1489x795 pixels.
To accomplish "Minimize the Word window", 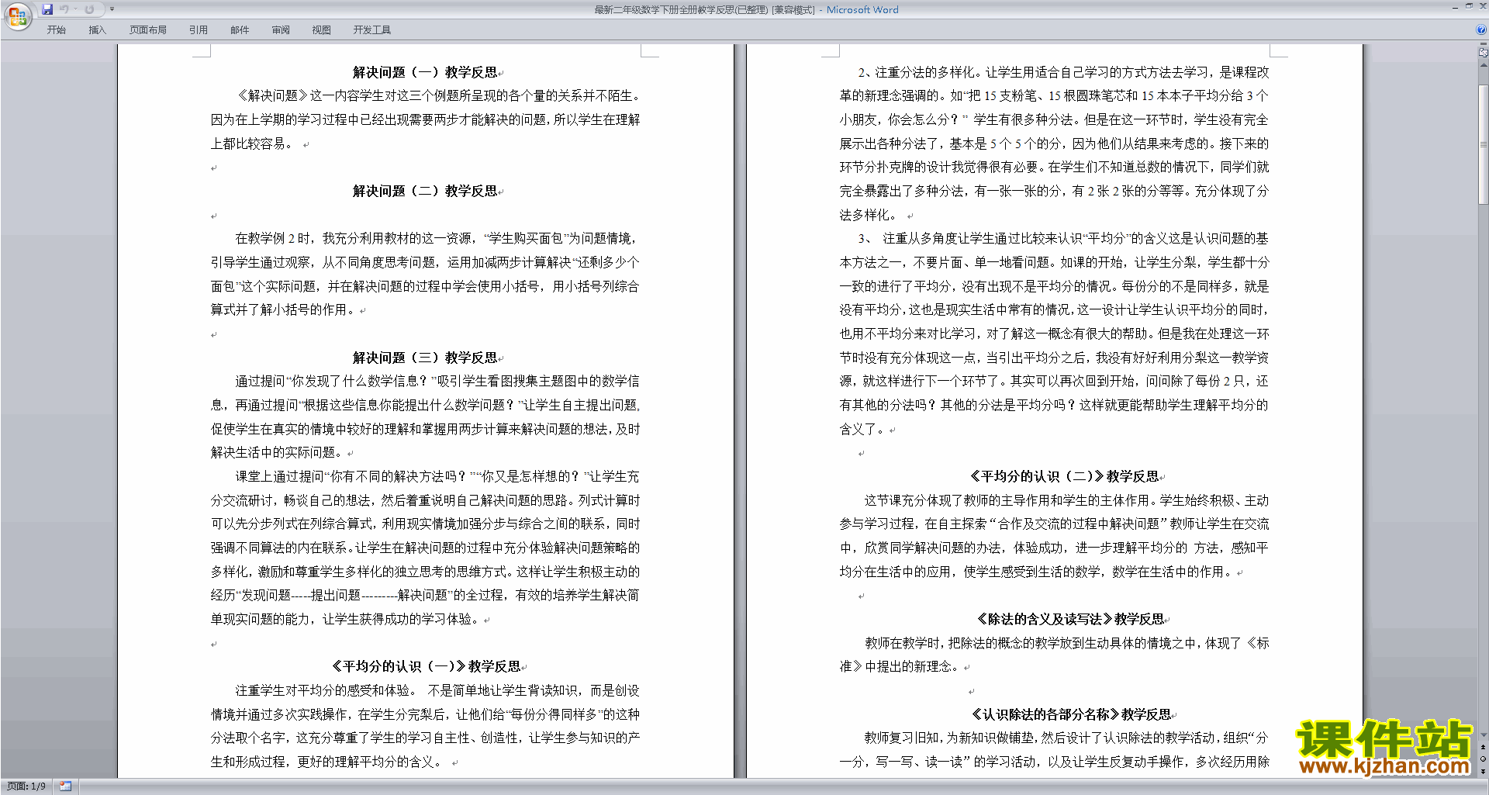I will click(1455, 7).
